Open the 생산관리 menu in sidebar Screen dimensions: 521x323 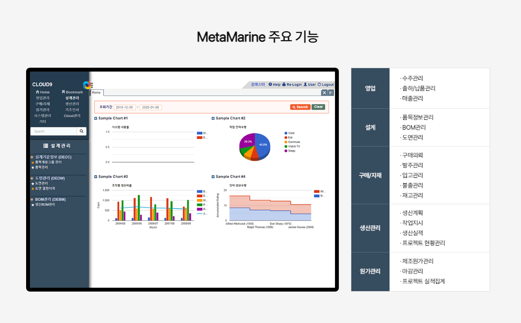point(72,104)
